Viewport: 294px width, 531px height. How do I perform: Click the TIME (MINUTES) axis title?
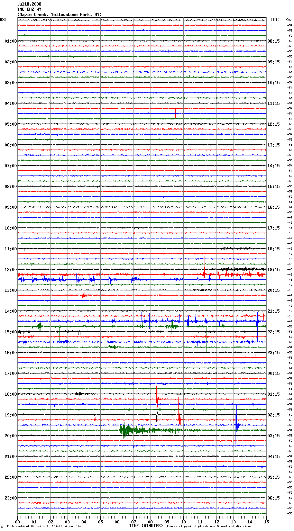(x=146, y=526)
